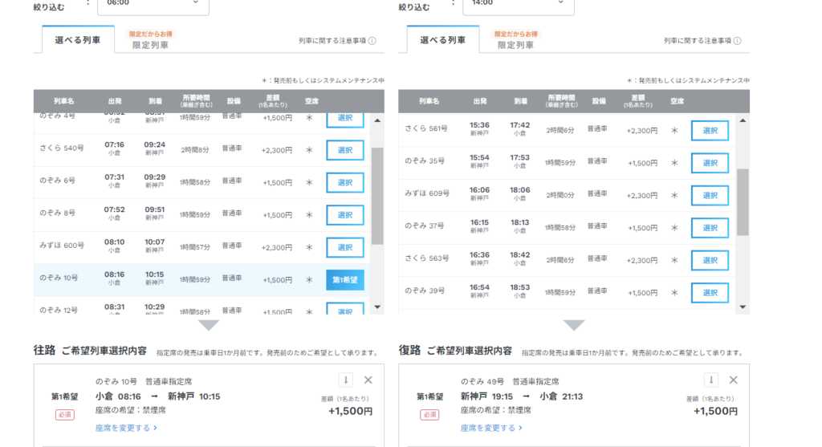Select the さくら 540号 train
The image size is (822, 447).
344,150
